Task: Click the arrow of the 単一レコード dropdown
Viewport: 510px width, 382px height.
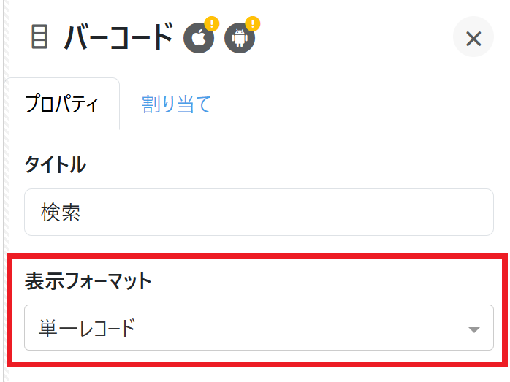Action: pyautogui.click(x=473, y=329)
